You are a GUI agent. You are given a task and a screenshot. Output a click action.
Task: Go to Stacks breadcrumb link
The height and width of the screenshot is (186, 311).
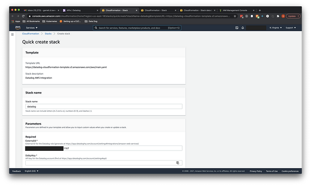tap(48, 34)
